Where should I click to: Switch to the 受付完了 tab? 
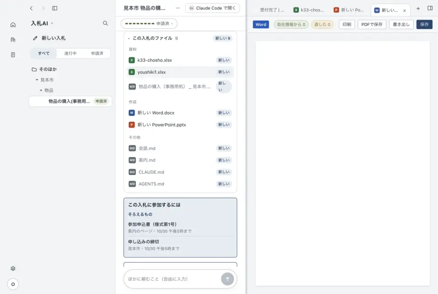pyautogui.click(x=271, y=10)
